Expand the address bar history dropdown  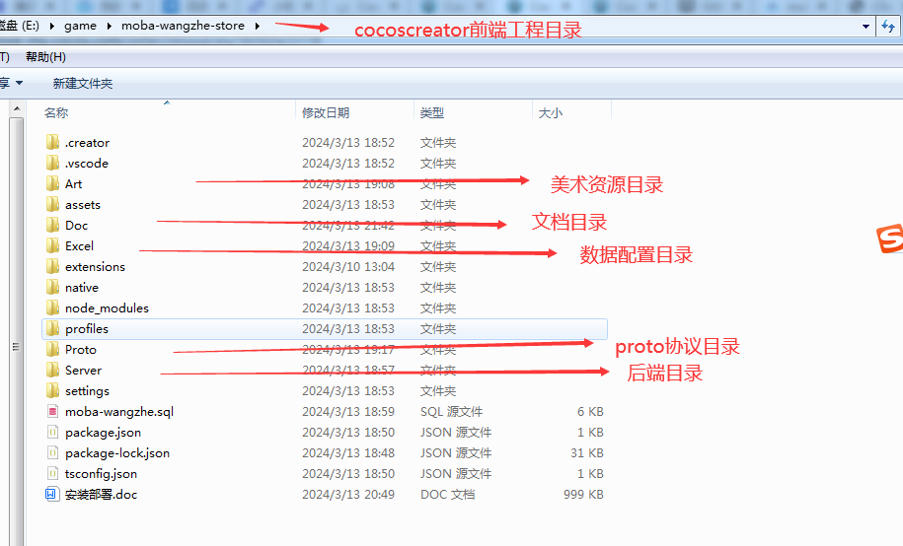(865, 26)
